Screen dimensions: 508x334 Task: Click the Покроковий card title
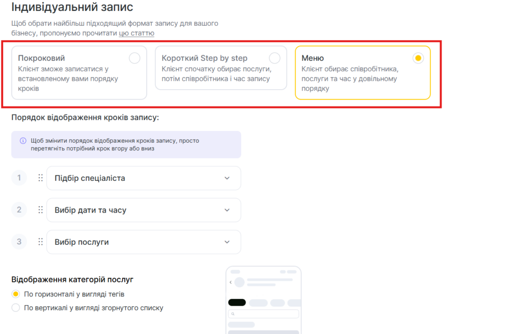click(42, 58)
